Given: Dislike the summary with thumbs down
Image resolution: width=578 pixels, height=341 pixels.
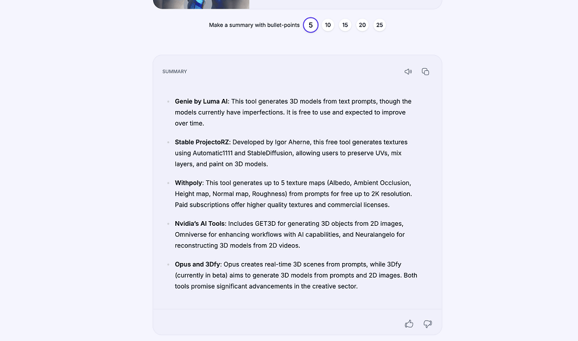Looking at the screenshot, I should (428, 324).
